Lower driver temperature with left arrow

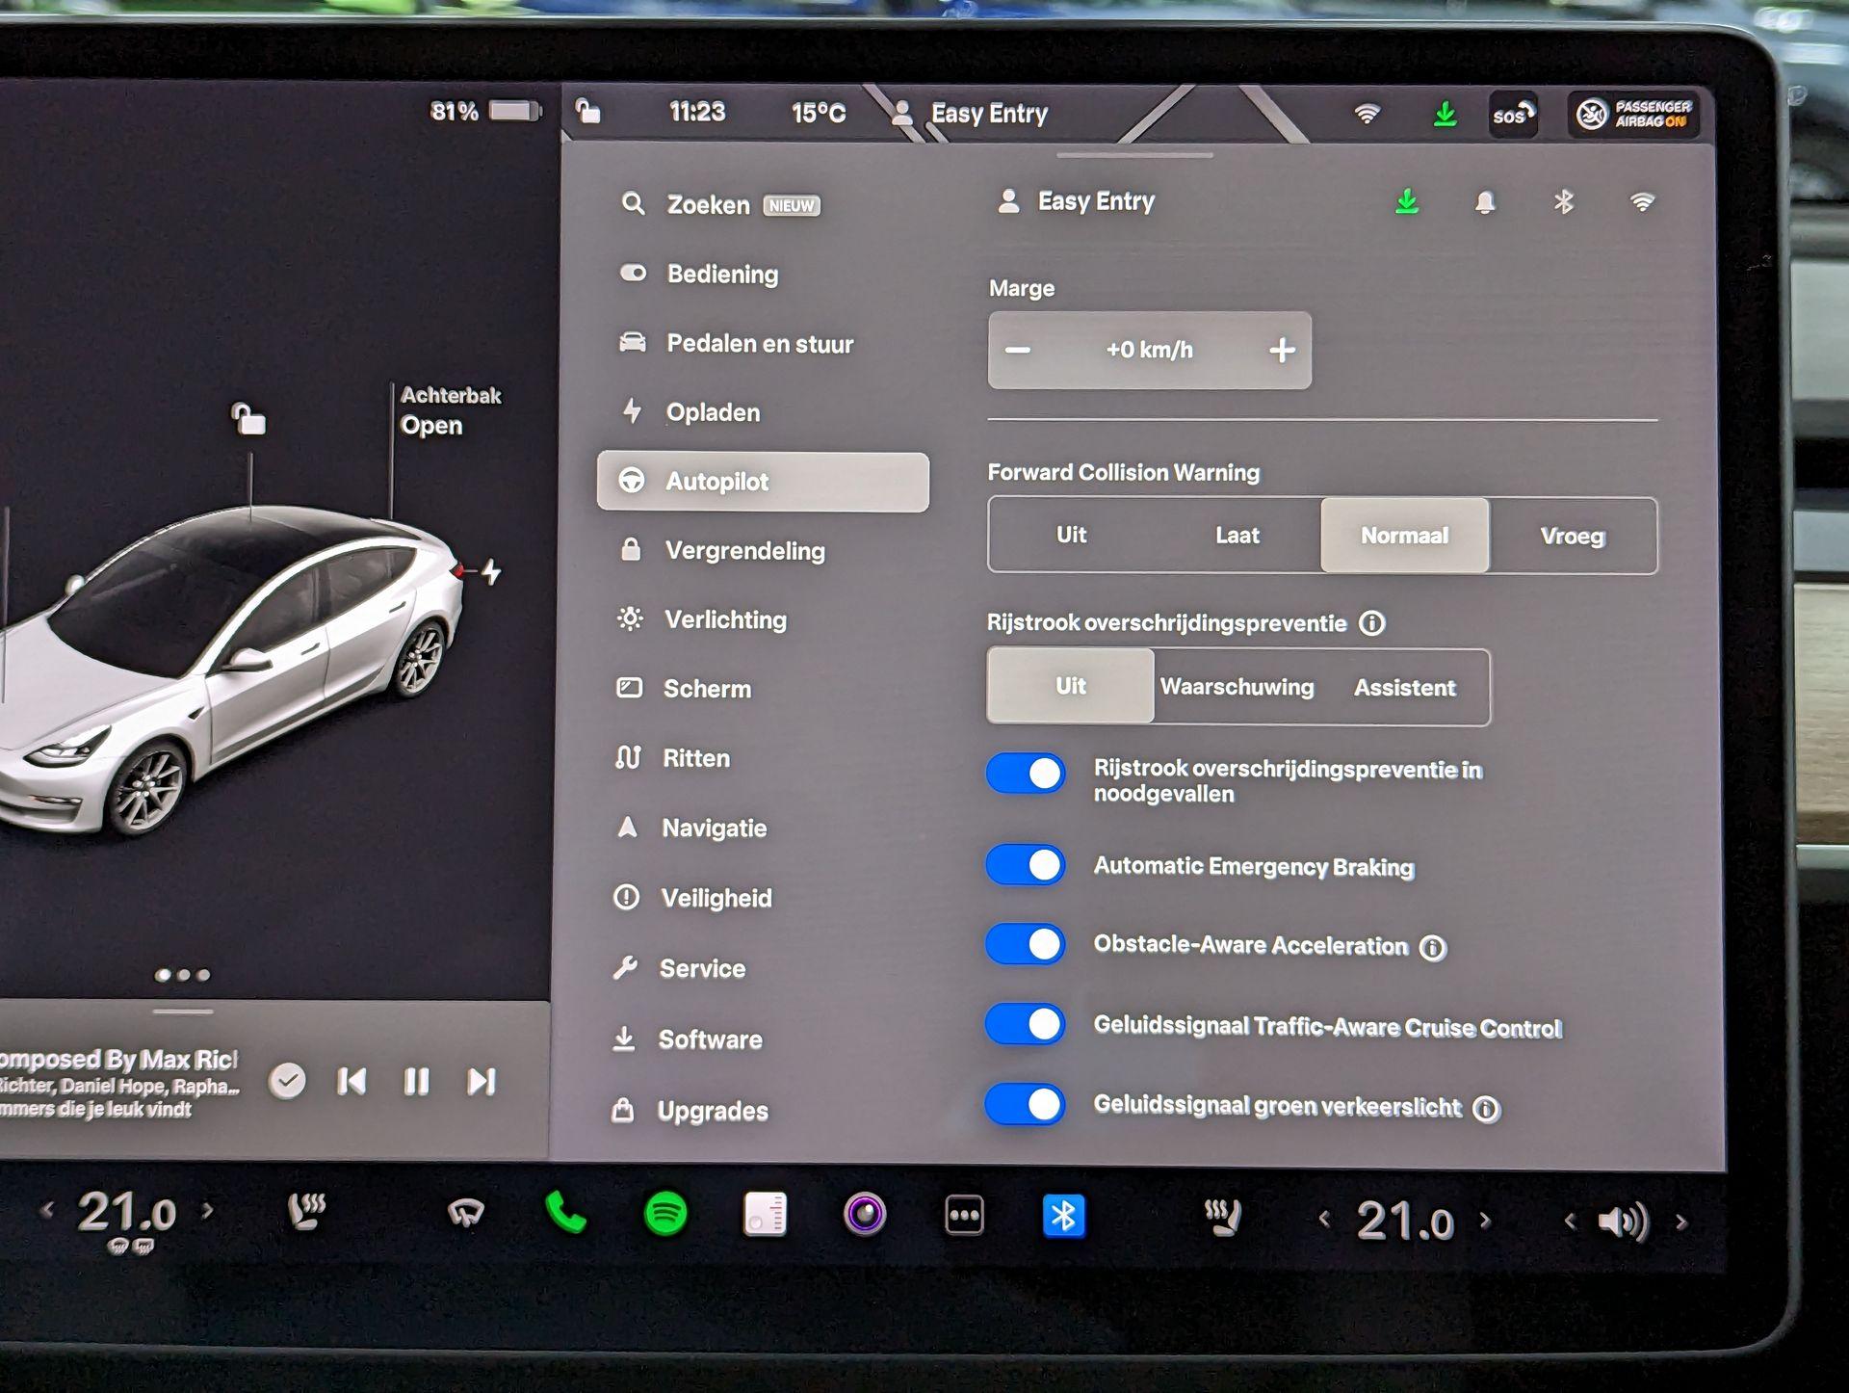47,1210
